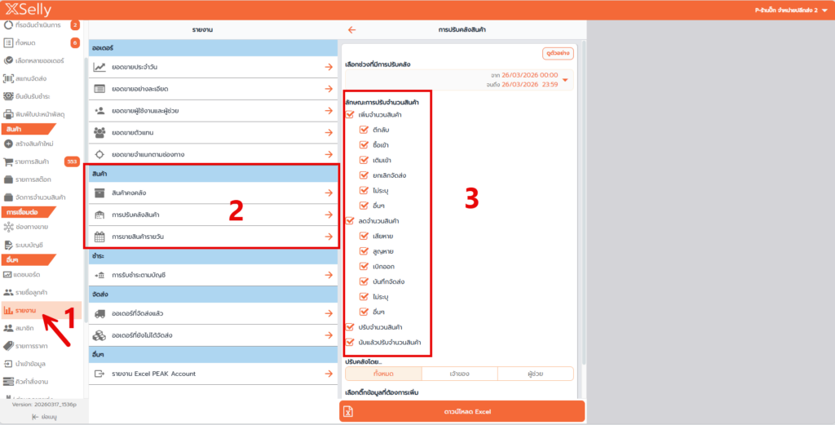Image resolution: width=835 pixels, height=425 pixels.
Task: Open รายการสินค้า cart icon in sidebar
Action: tap(8, 162)
